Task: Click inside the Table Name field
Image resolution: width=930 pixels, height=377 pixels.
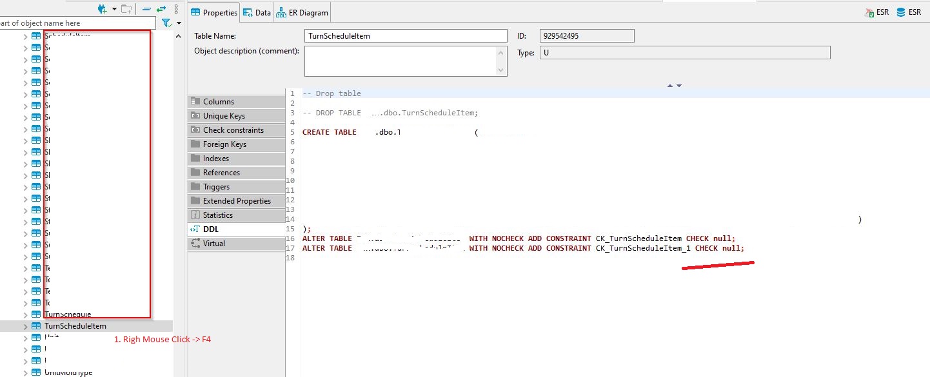Action: pos(405,35)
